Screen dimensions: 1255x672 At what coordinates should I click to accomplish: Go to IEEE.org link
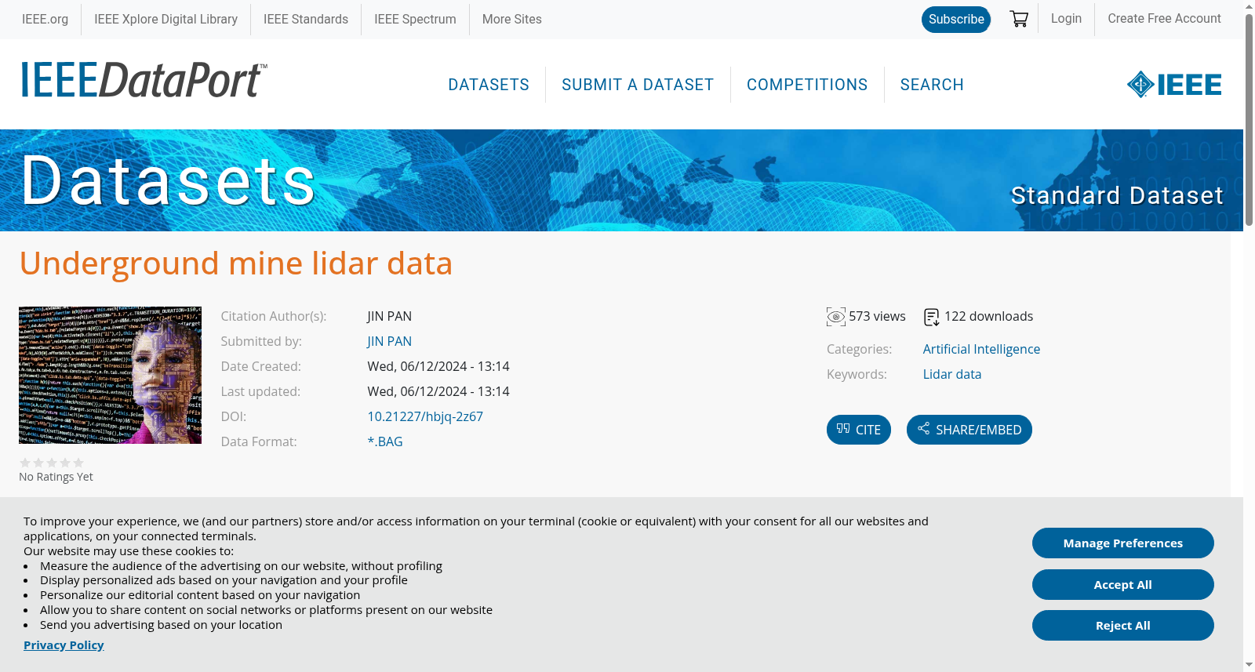(45, 19)
